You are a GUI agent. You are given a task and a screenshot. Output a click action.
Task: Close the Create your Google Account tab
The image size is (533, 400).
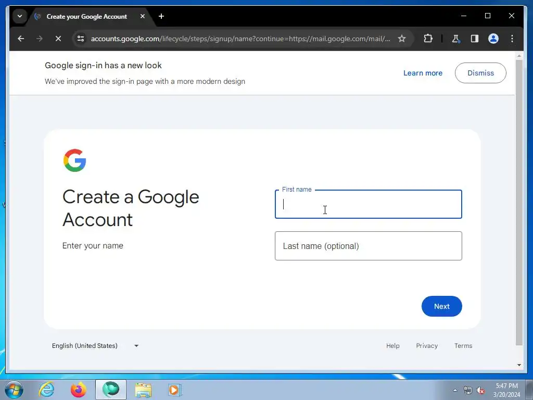(143, 16)
